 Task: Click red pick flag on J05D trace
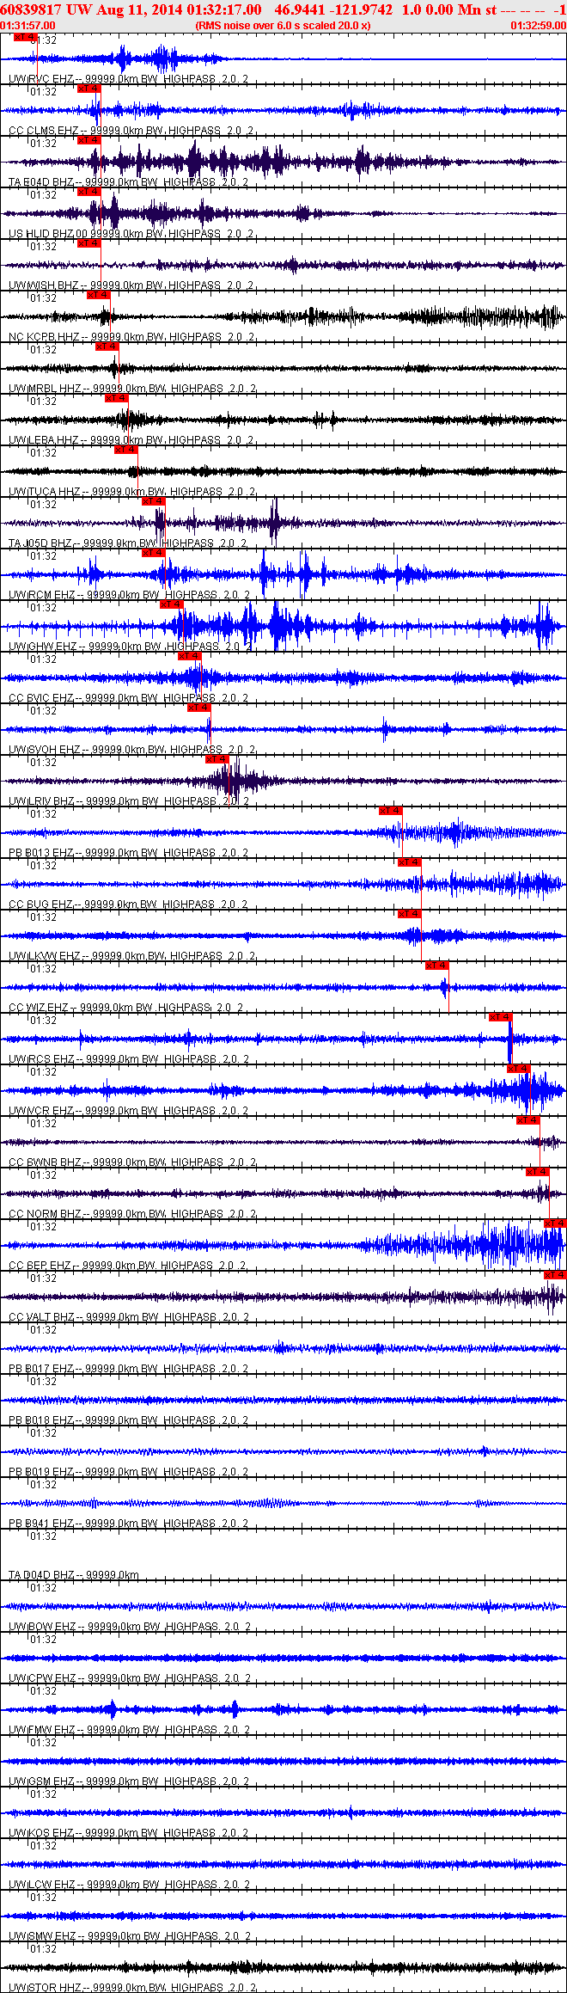154,501
